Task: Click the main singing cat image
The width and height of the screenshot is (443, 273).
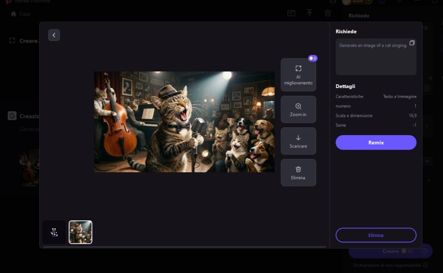Action: point(184,121)
